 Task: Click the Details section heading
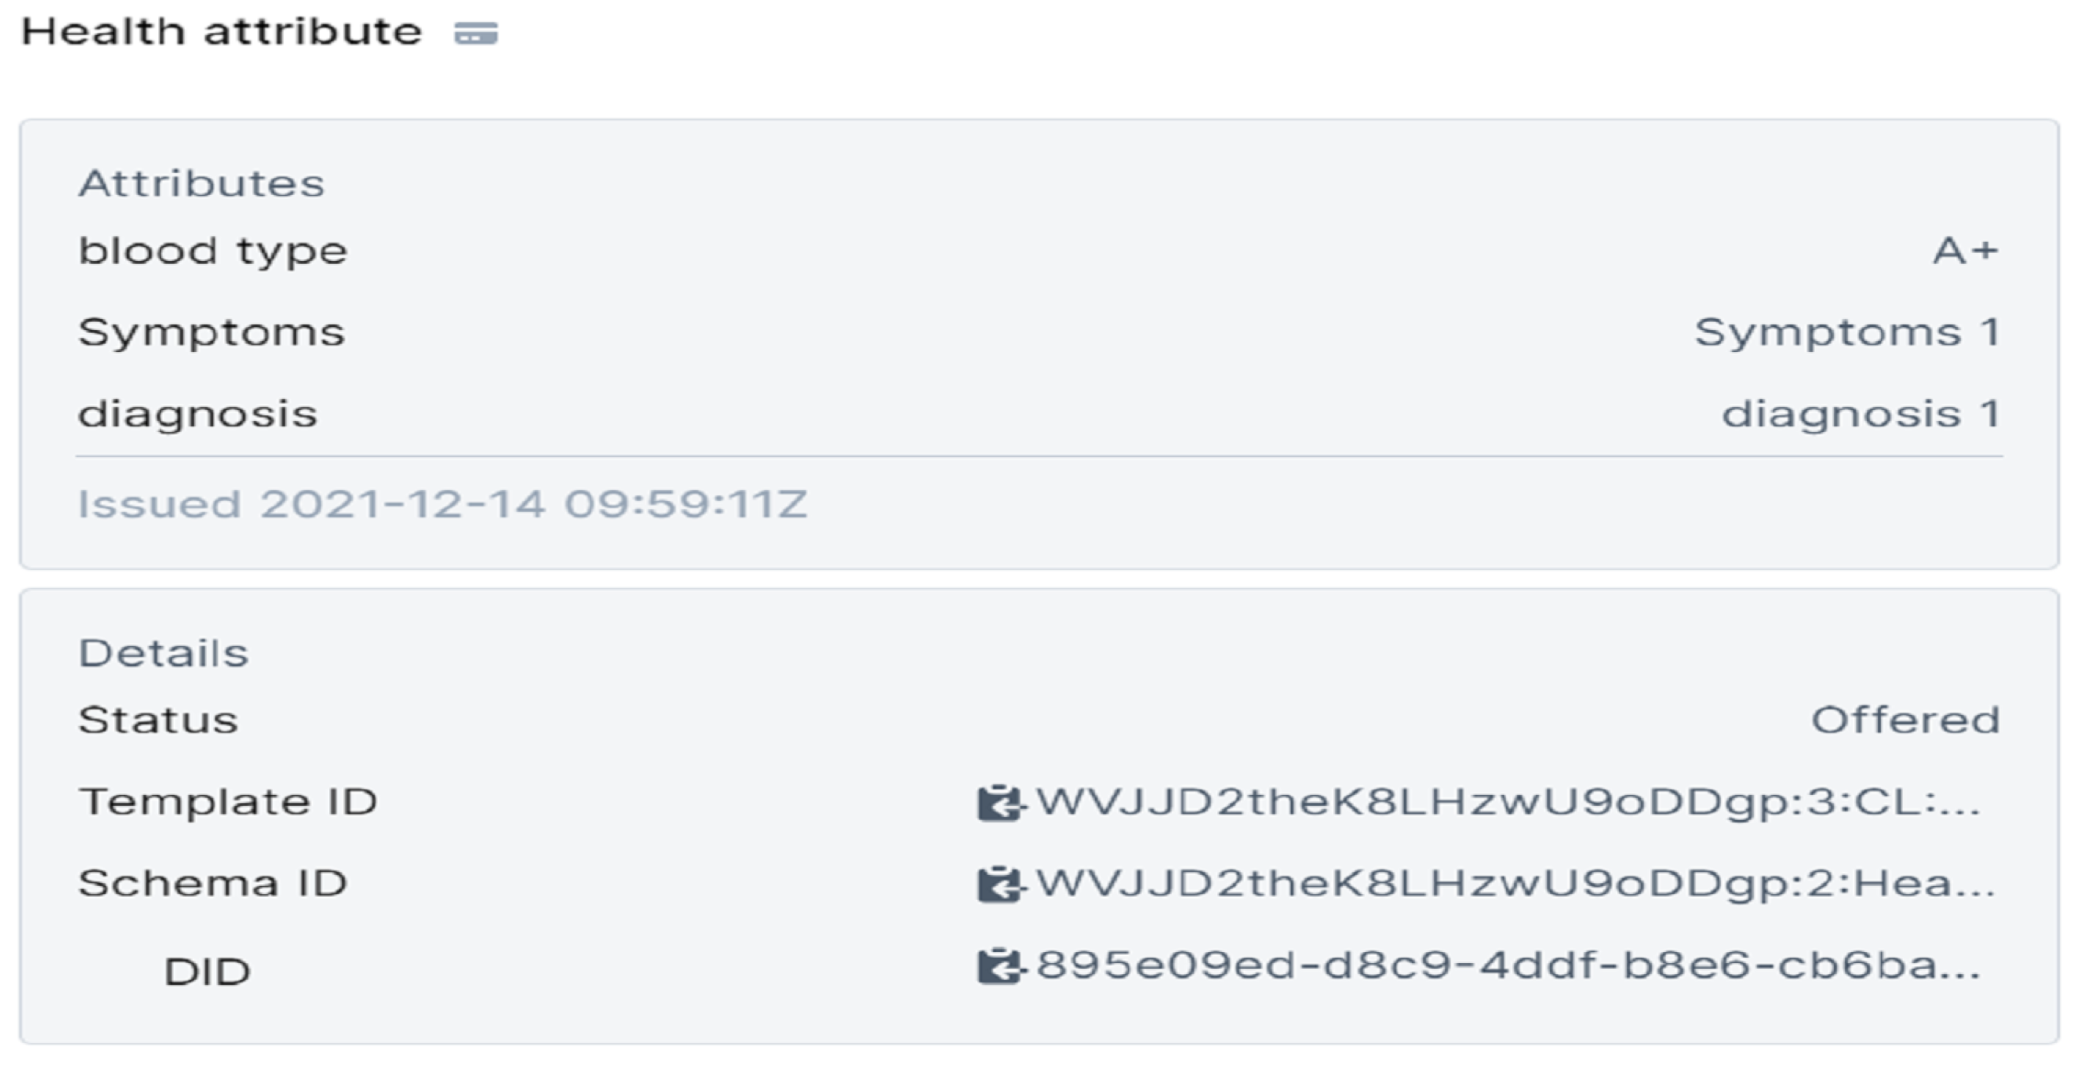[164, 653]
